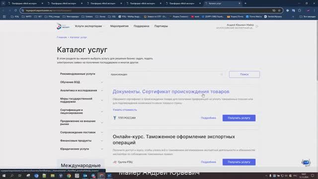318x179 pixels.
Task: Reload the page with the refresh icon
Action: coord(15,10)
